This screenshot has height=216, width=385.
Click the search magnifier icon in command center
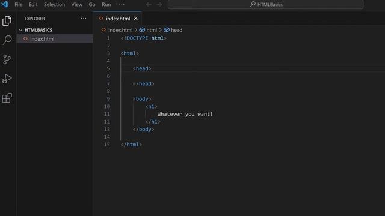[253, 4]
